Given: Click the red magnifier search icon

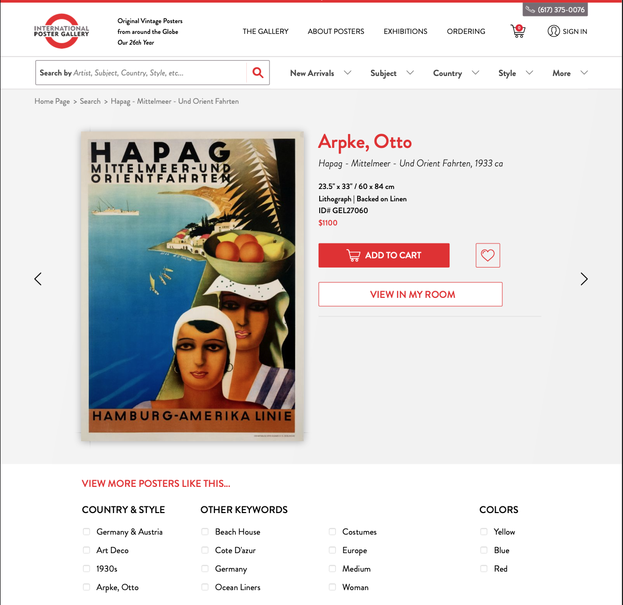Looking at the screenshot, I should point(258,73).
